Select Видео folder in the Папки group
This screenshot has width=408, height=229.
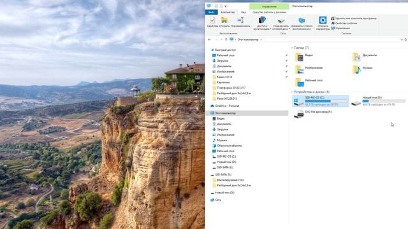tap(304, 57)
